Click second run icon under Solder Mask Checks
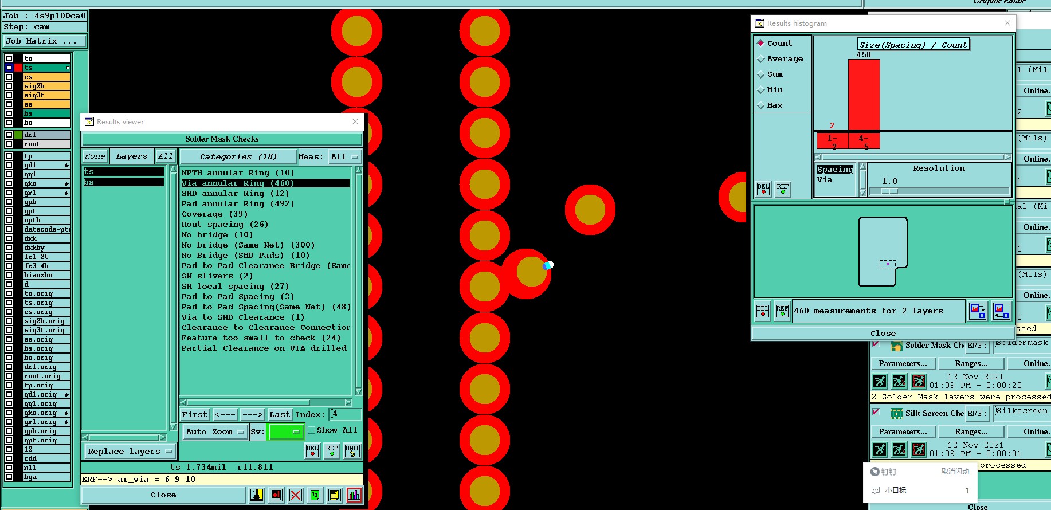Screen dimensions: 1051x510 [x=900, y=381]
